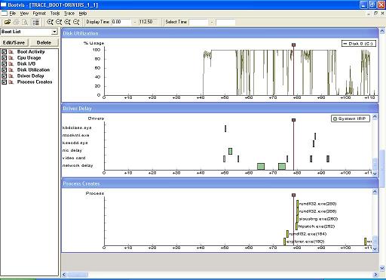Click the Process Creates panel header
The height and width of the screenshot is (280, 386).
(x=219, y=183)
